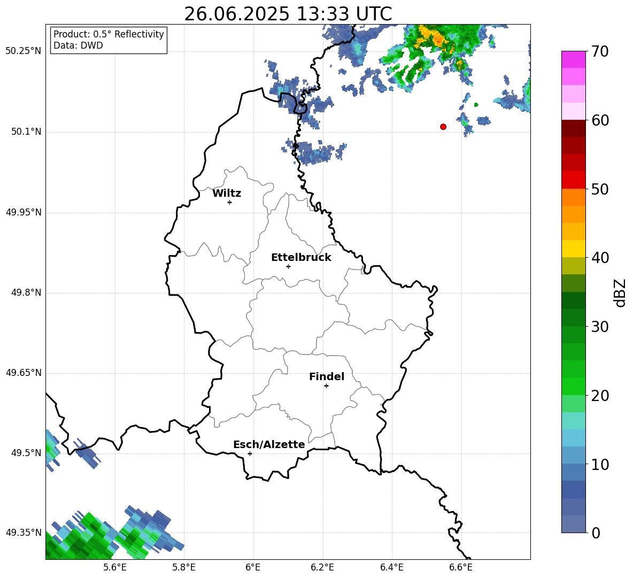Click the 70 value on the colorbar
Screen dimensions: 633x578
coord(599,51)
